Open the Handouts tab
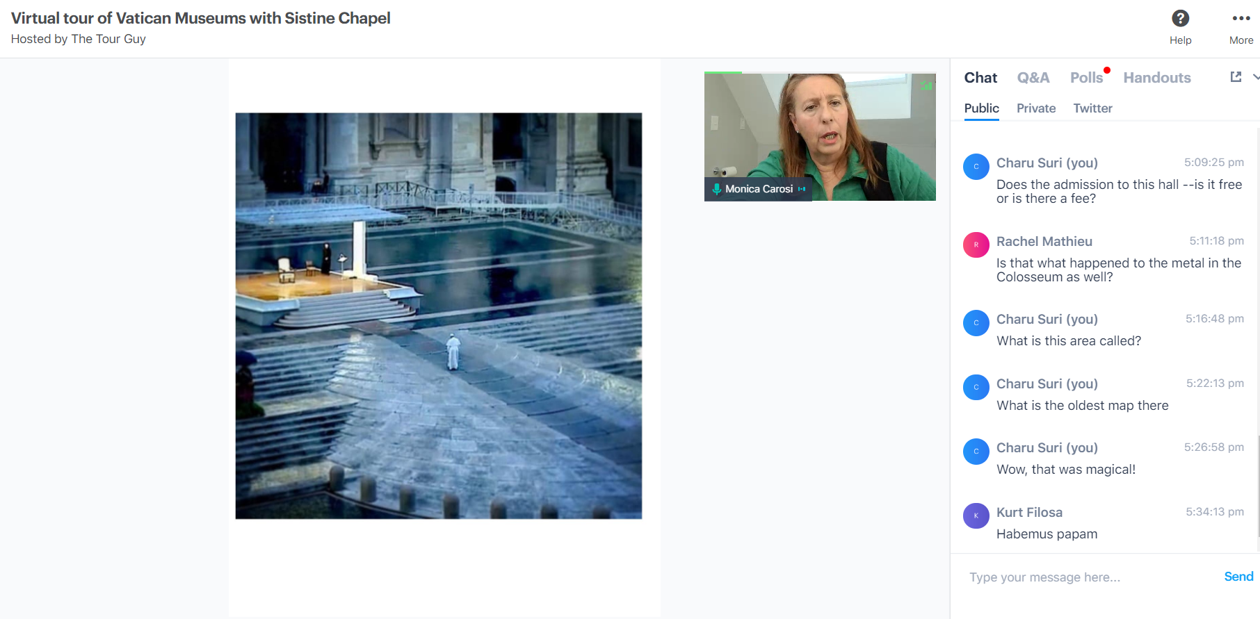 1156,78
